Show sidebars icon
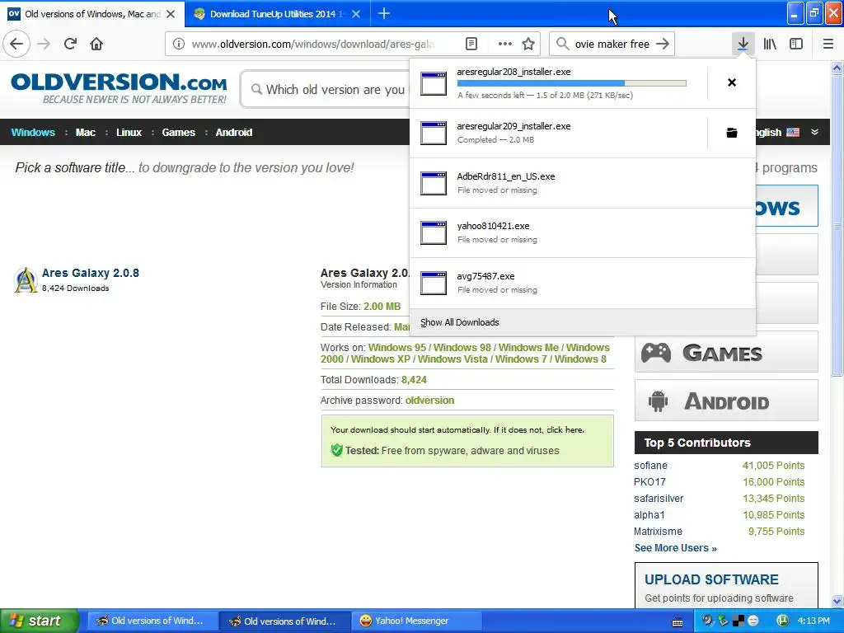This screenshot has height=633, width=844. pyautogui.click(x=796, y=44)
